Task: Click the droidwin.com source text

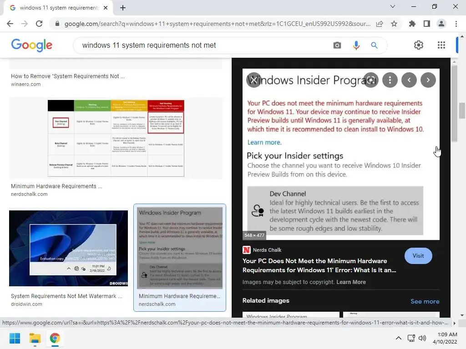Action: pyautogui.click(x=26, y=304)
